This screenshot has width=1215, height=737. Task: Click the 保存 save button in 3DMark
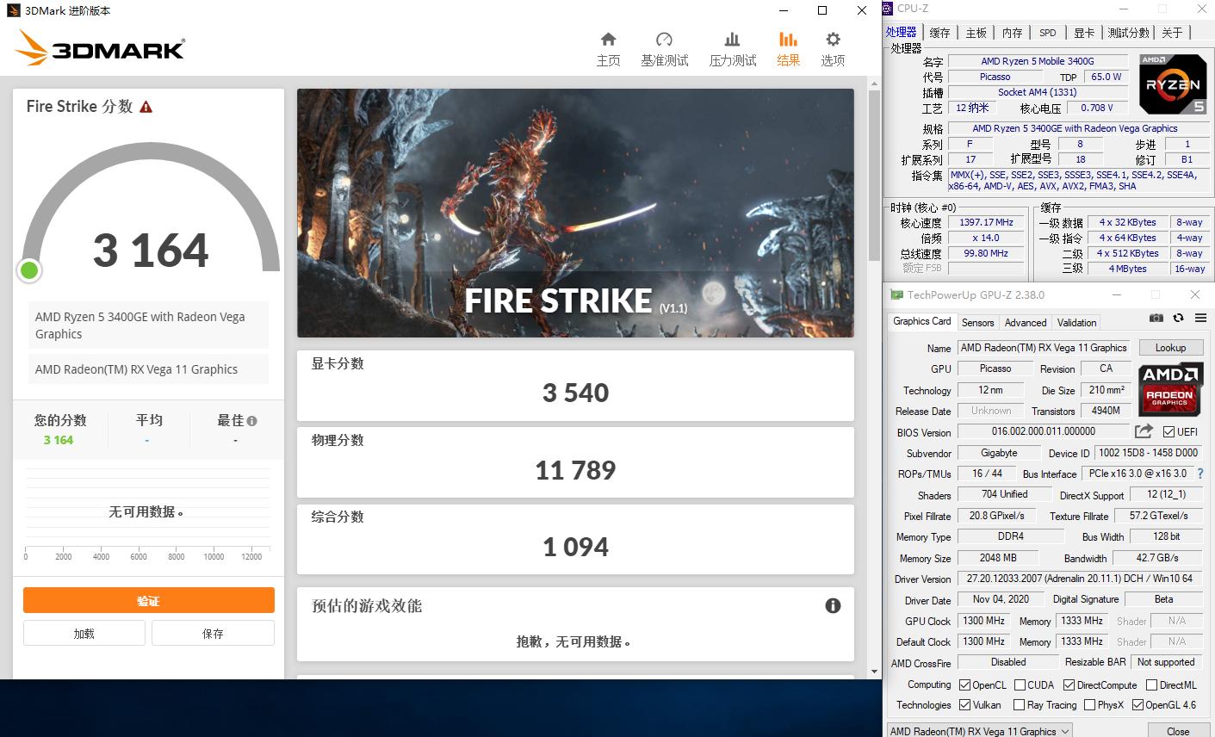pos(213,633)
